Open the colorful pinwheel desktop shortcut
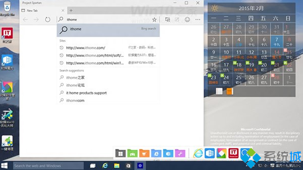Viewport: 303px width, 170px height. pyautogui.click(x=7, y=91)
